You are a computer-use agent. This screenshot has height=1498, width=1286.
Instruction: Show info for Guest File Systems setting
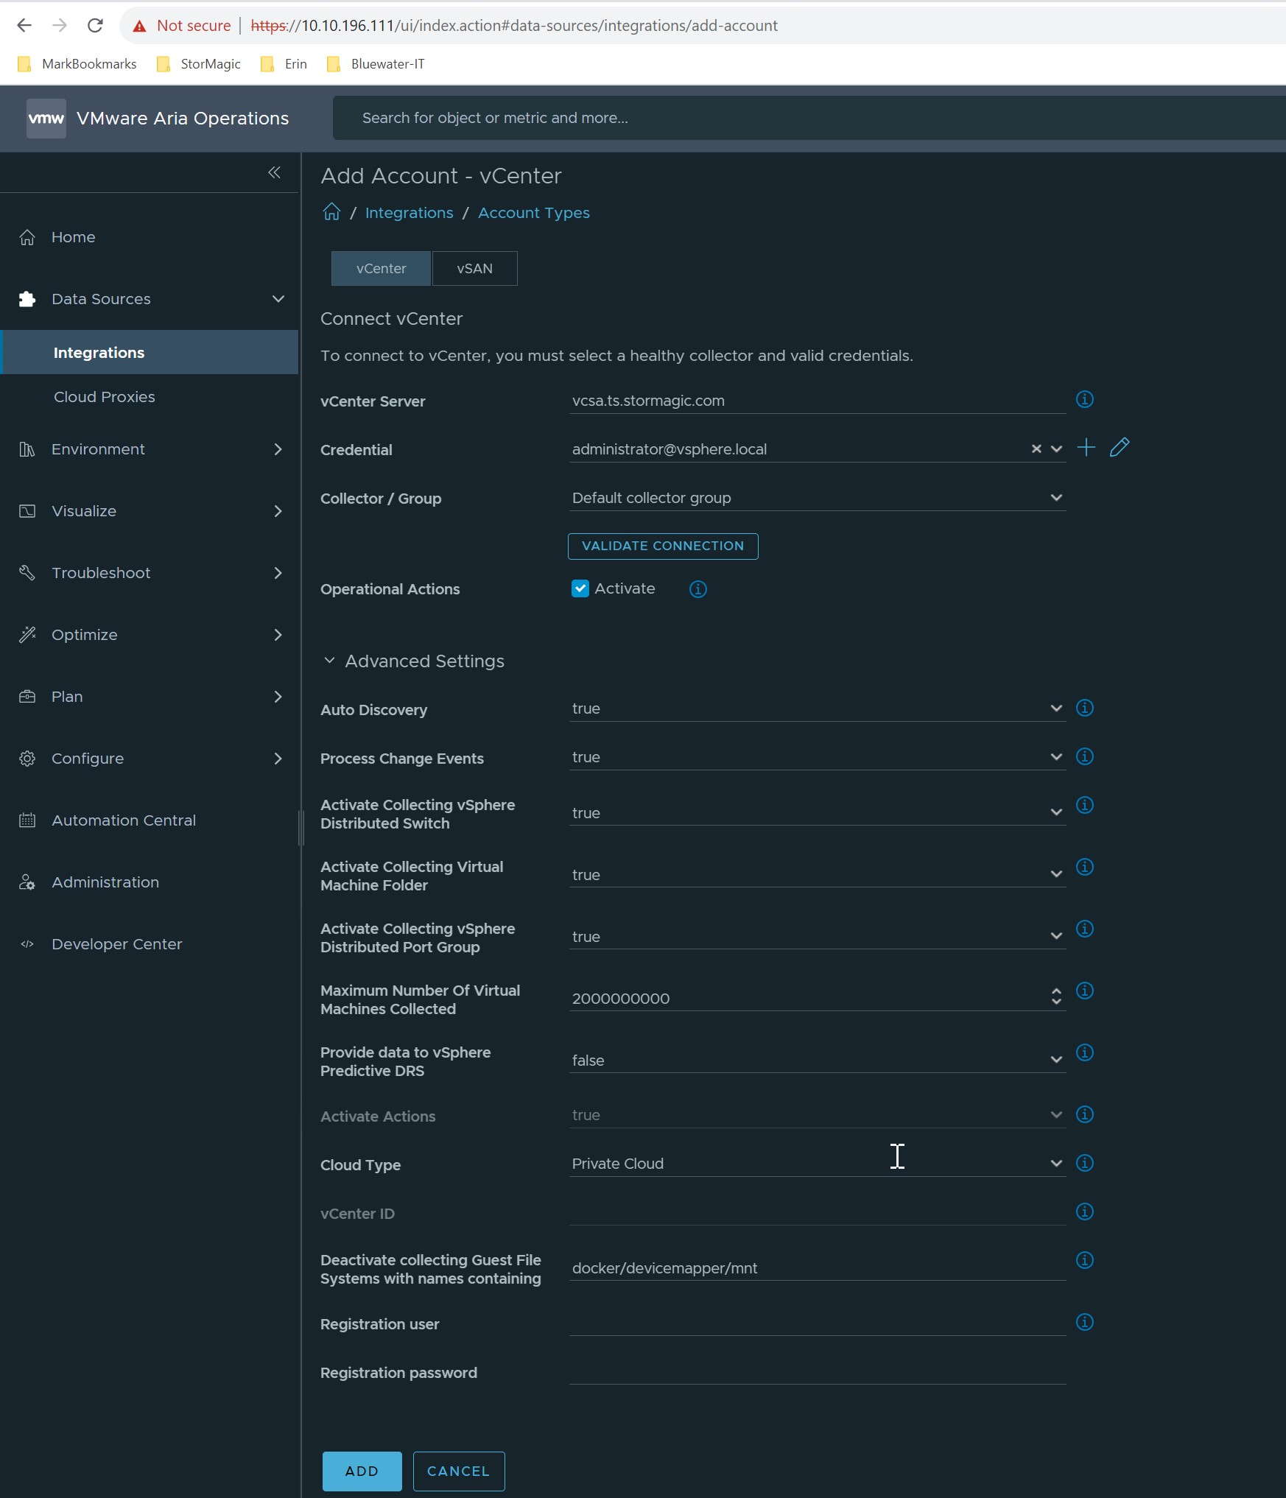pos(1084,1260)
